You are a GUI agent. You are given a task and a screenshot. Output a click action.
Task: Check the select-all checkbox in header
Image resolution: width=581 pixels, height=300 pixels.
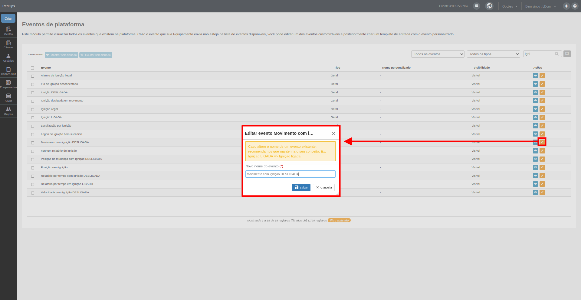tap(32, 68)
